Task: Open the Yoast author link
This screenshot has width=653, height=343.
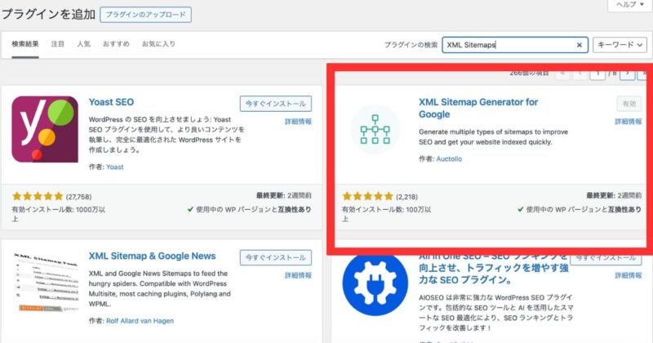Action: 114,167
